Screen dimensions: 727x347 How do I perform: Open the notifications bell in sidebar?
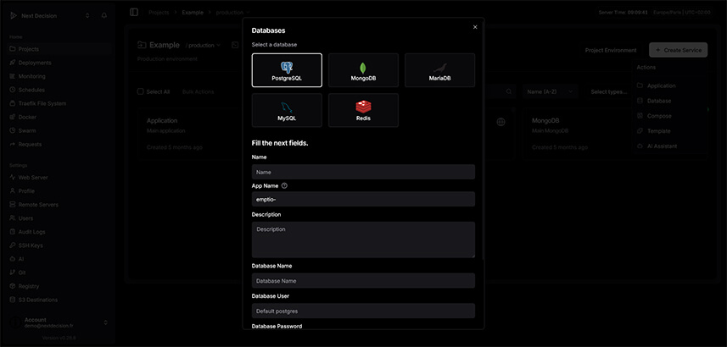(x=103, y=16)
